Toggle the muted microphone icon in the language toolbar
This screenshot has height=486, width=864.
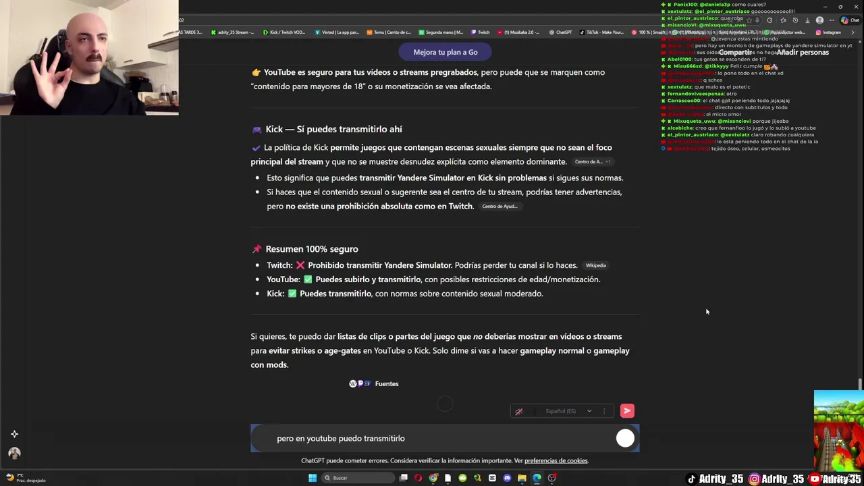tap(518, 411)
